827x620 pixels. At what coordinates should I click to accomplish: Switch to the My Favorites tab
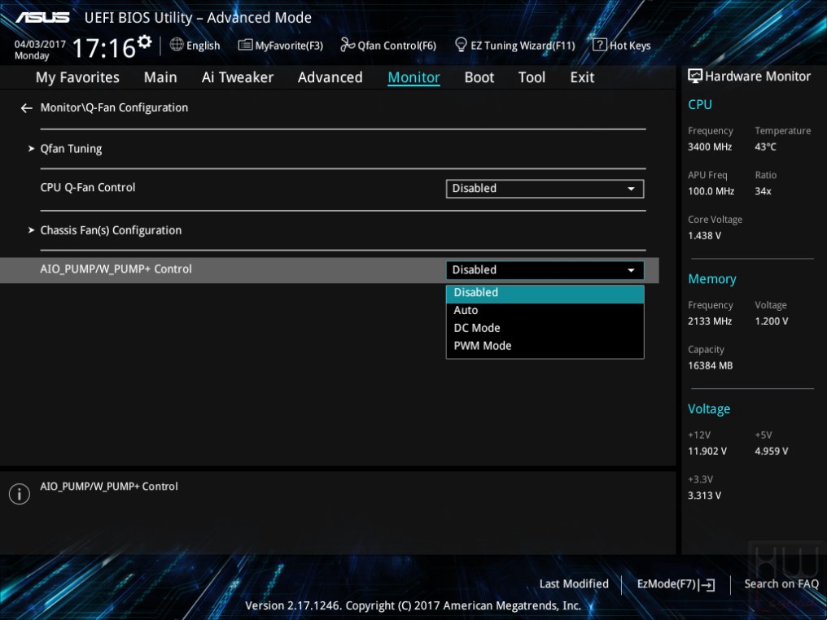pyautogui.click(x=77, y=77)
